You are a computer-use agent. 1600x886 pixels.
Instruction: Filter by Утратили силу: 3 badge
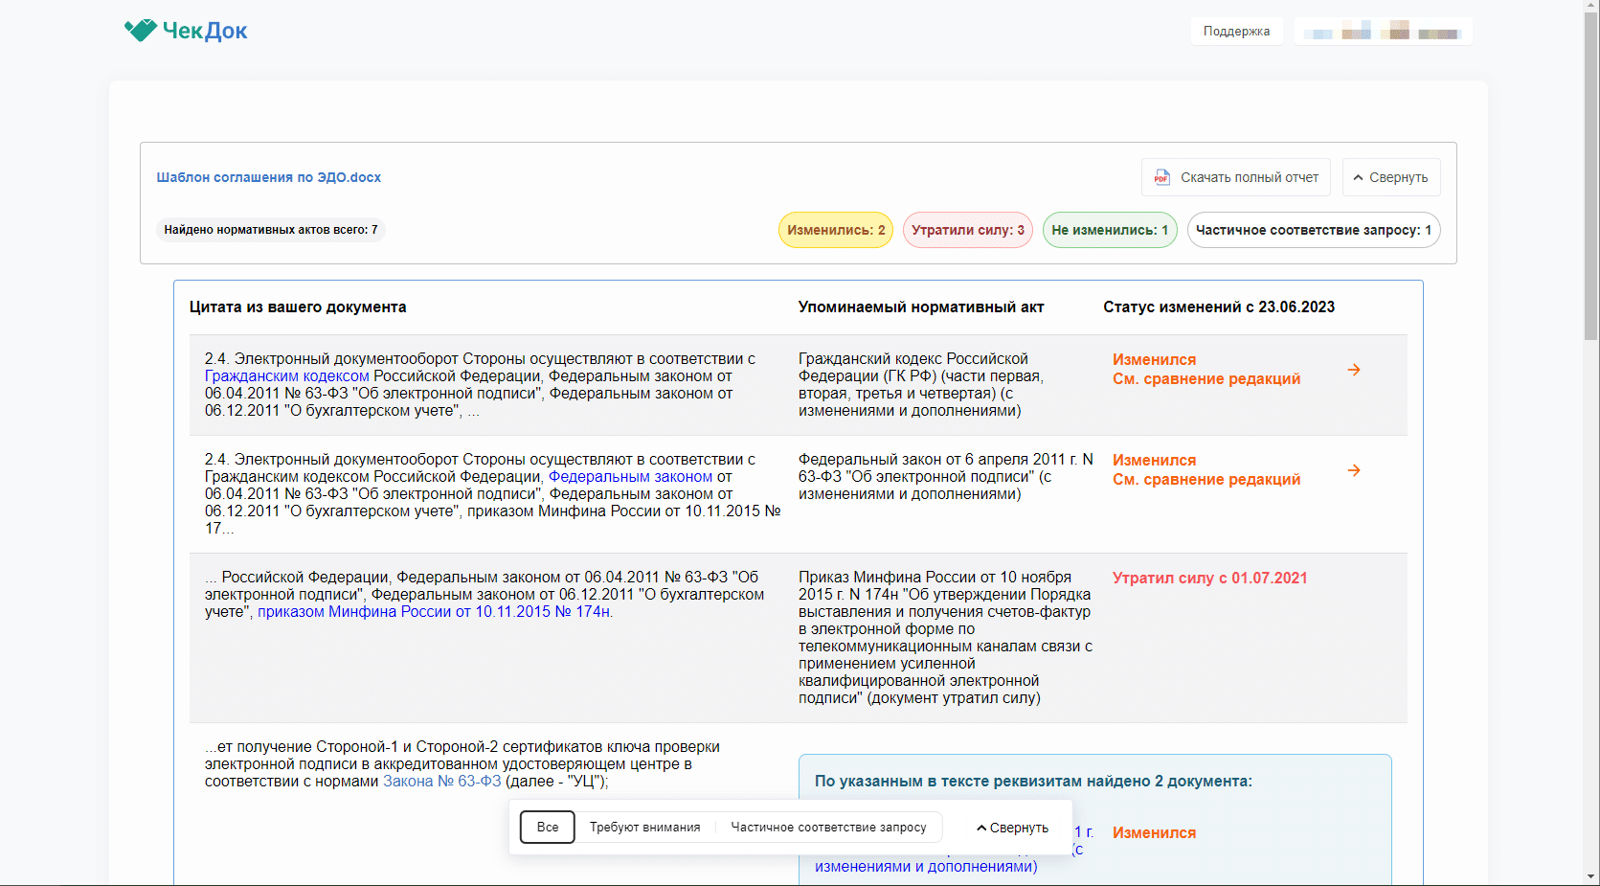pos(967,230)
